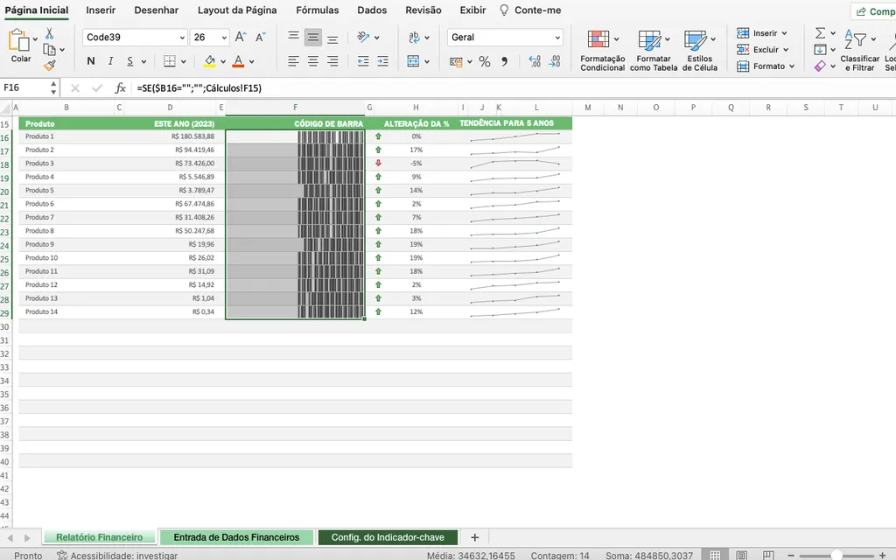Activate the format painter brush
Viewport: 896px width, 560px height.
(50, 66)
